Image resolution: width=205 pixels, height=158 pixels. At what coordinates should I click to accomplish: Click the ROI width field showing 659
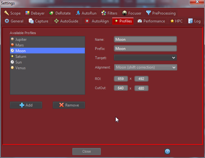120,79
